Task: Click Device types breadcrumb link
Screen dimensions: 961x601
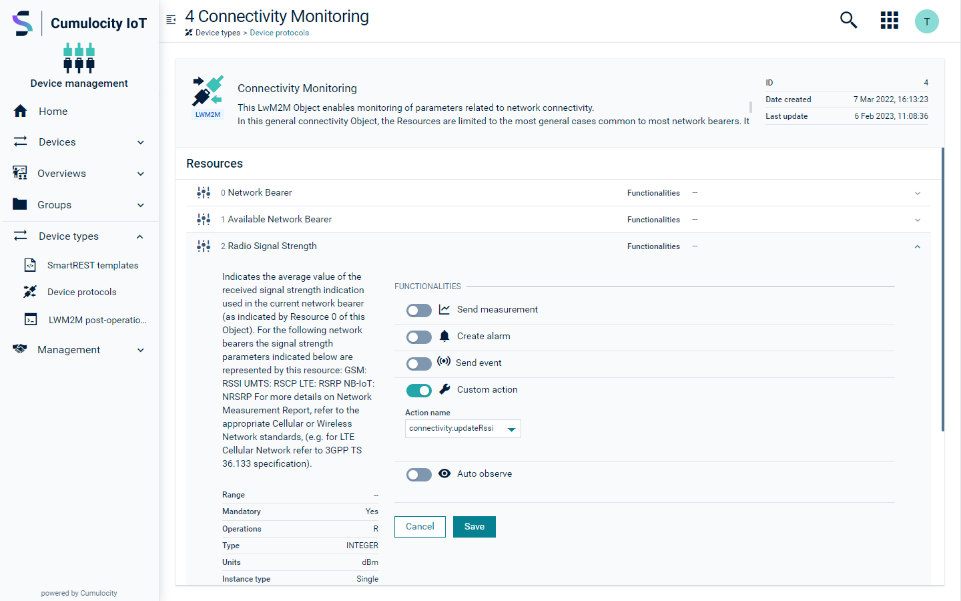Action: pyautogui.click(x=218, y=33)
